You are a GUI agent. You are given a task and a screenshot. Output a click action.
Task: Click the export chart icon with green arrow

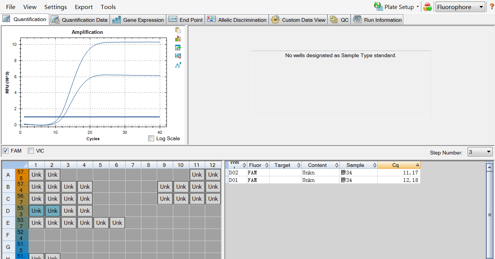tap(178, 47)
